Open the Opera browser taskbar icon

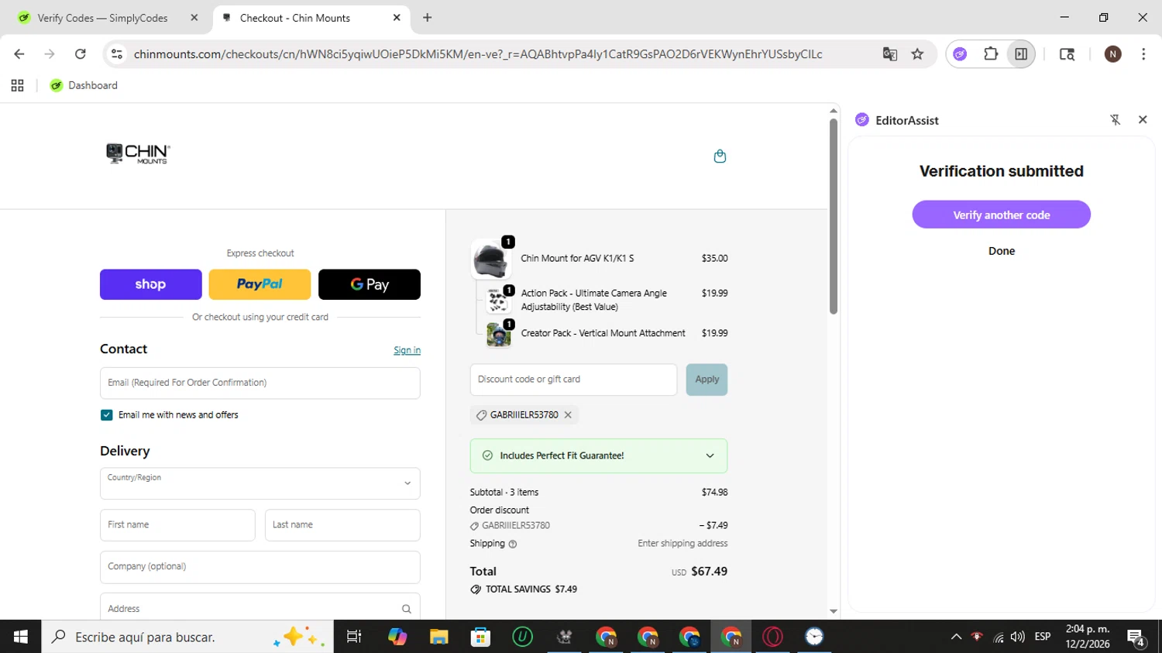(x=773, y=637)
